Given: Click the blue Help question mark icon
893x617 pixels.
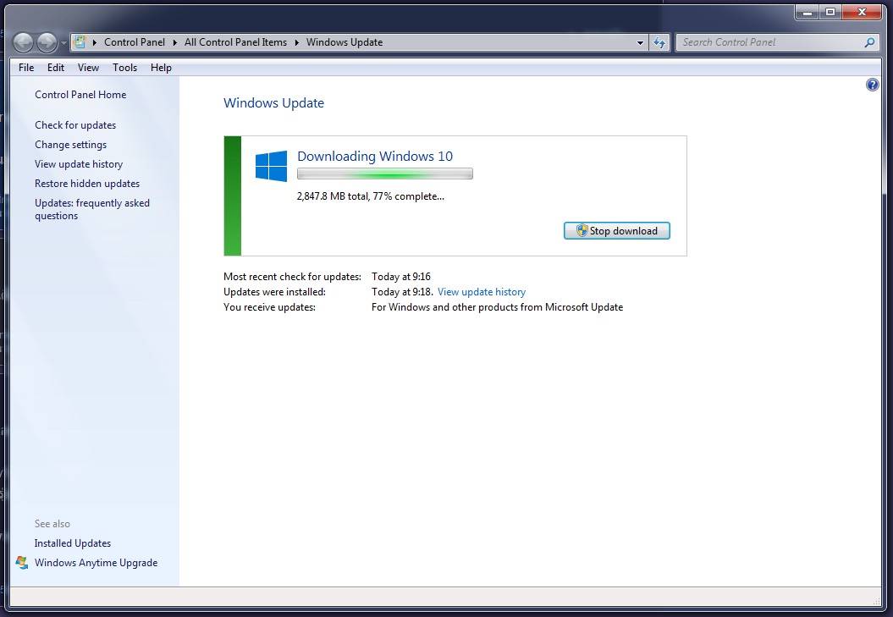Looking at the screenshot, I should click(872, 85).
